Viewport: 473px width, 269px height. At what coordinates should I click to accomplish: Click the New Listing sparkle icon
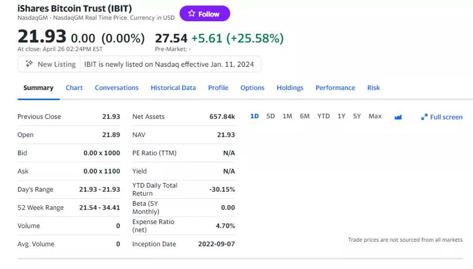pyautogui.click(x=29, y=64)
